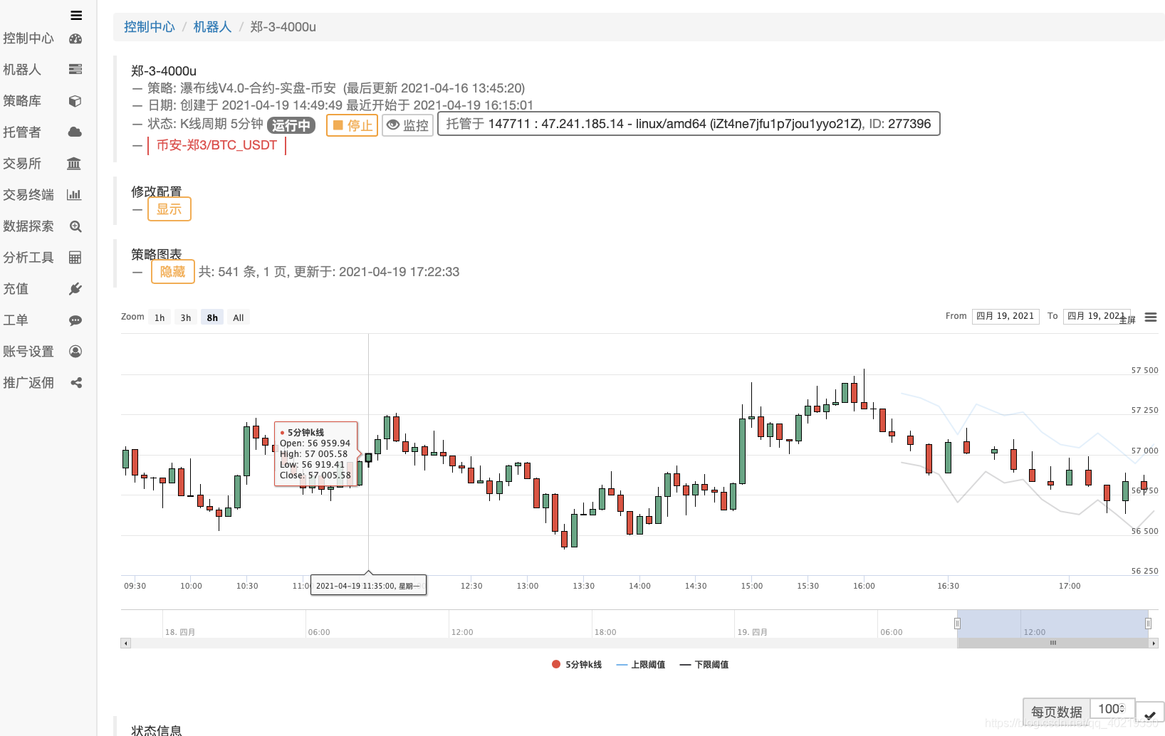Set chart zoom to 3h
Screen dimensions: 1165x736
click(x=186, y=317)
